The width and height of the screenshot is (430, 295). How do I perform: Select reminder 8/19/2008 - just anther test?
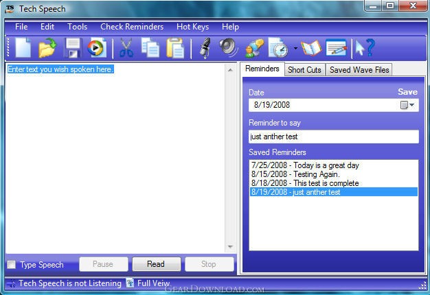click(333, 191)
